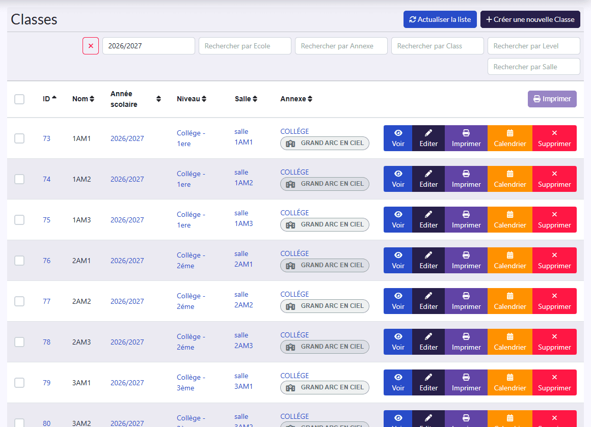This screenshot has width=591, height=427.
Task: Open the ID 73 link
Action: (46, 138)
